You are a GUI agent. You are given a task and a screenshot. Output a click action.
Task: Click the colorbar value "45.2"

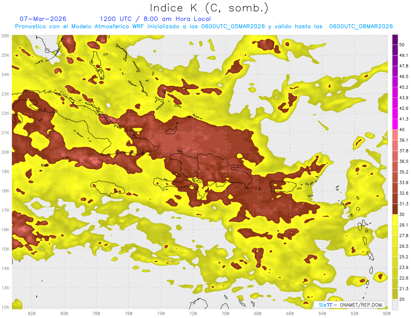[404, 87]
